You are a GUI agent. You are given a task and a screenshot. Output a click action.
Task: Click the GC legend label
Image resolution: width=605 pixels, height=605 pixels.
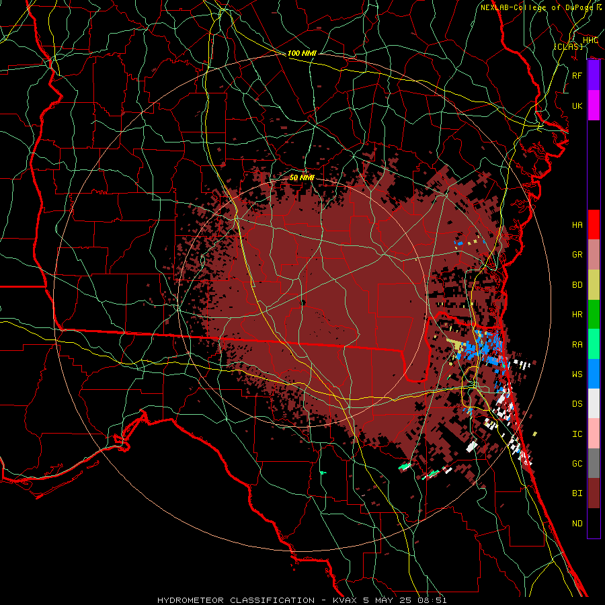[x=577, y=464]
